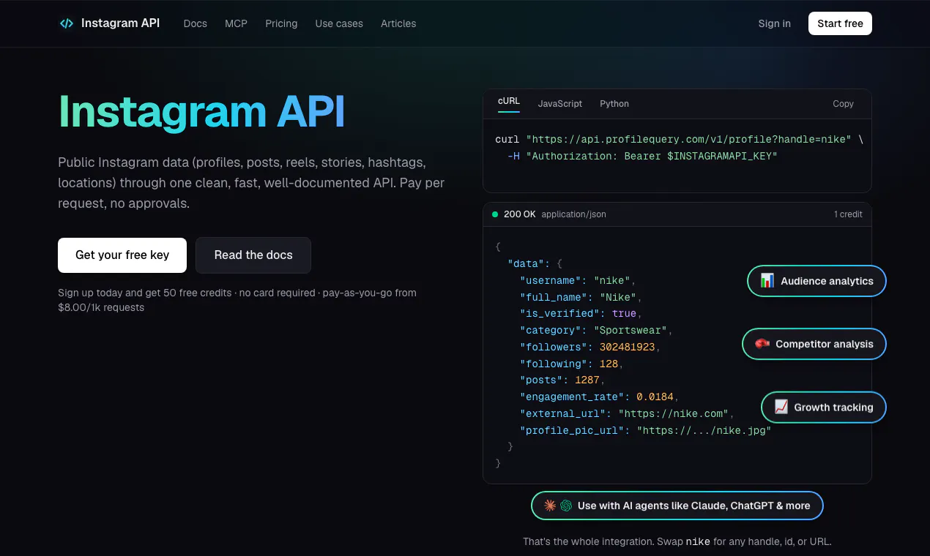Click Use with AI agents banner text
The image size is (930, 556).
[x=693, y=506]
